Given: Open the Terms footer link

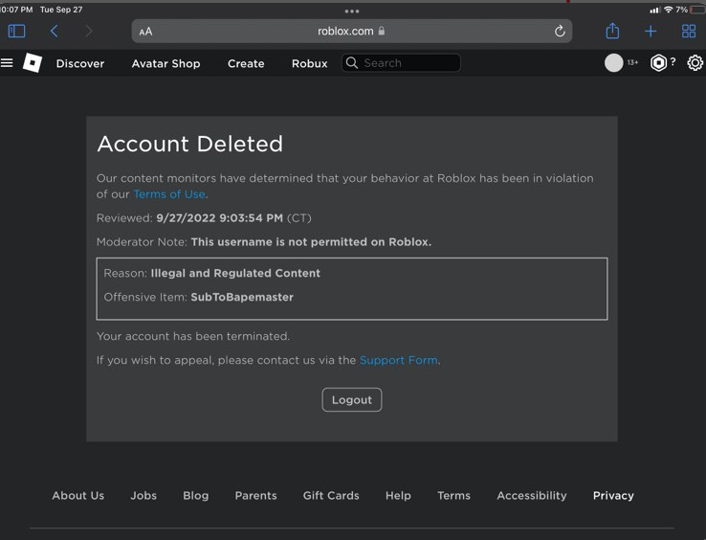Looking at the screenshot, I should (x=453, y=495).
